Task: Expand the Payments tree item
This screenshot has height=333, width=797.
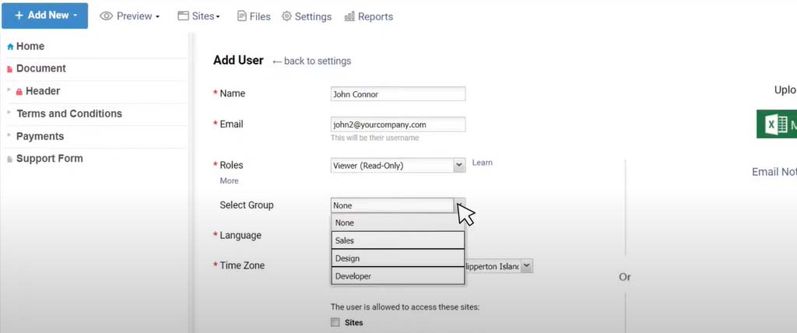Action: click(9, 135)
